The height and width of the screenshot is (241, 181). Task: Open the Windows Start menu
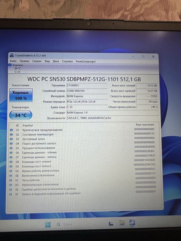(48, 225)
